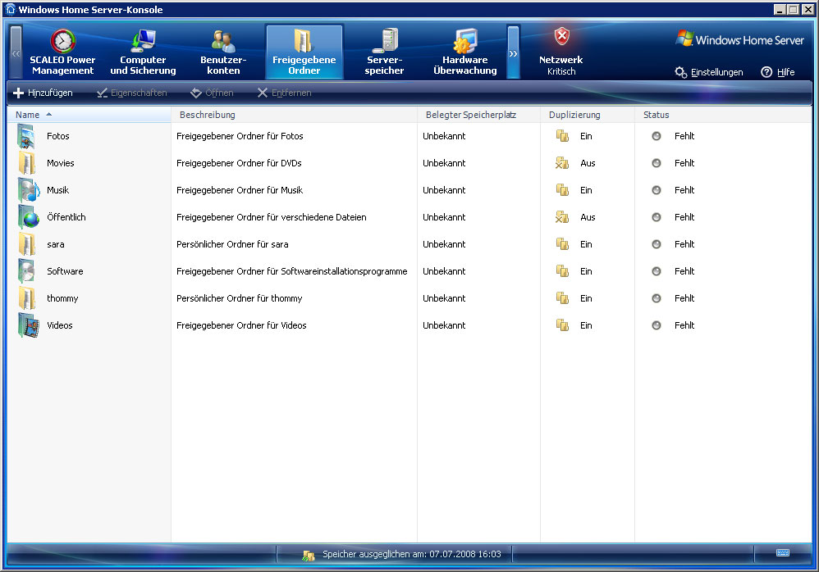Screen dimensions: 819x572
Task: Click status indicator in Software row
Action: (657, 272)
